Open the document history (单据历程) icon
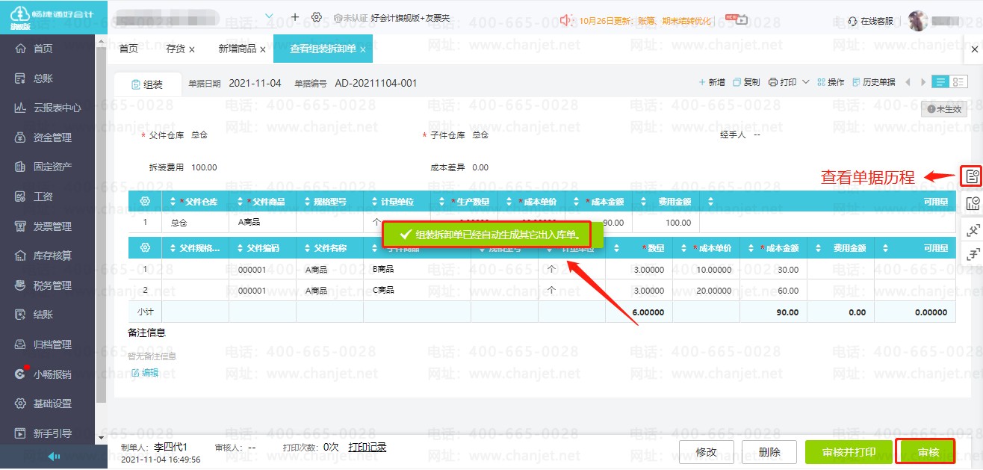Screen dimensions: 983x470 point(972,176)
